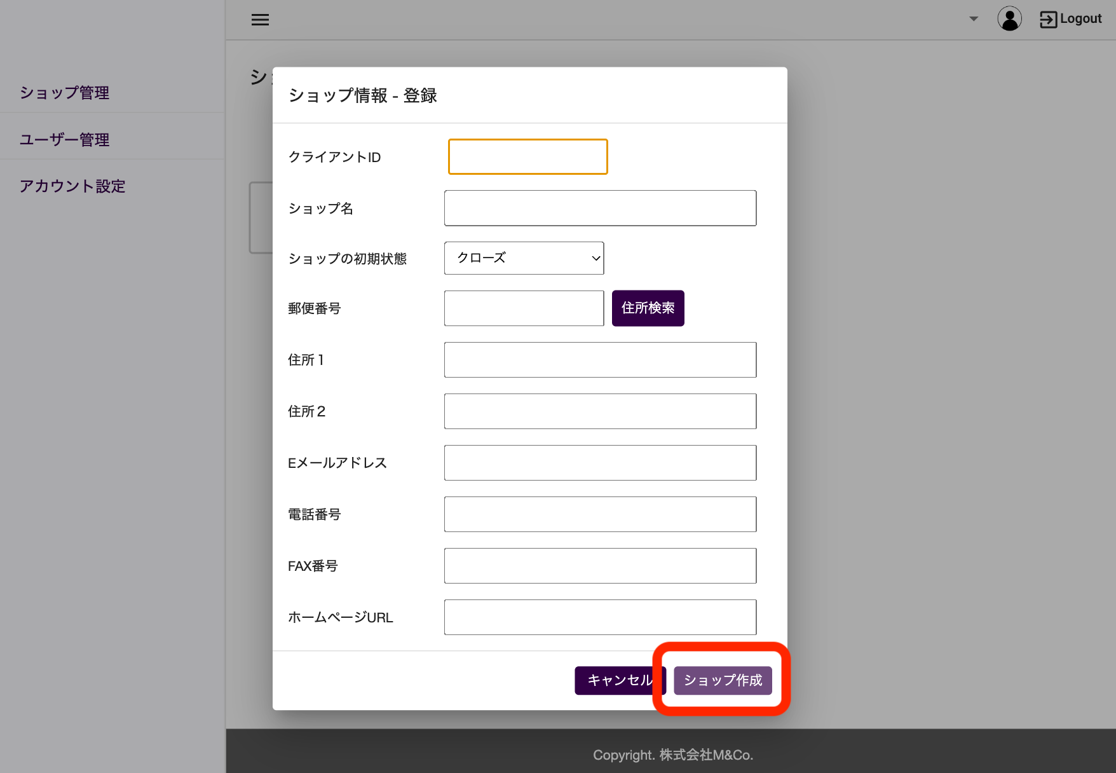Click the ショップの初期状態 label
The width and height of the screenshot is (1116, 773).
point(347,259)
